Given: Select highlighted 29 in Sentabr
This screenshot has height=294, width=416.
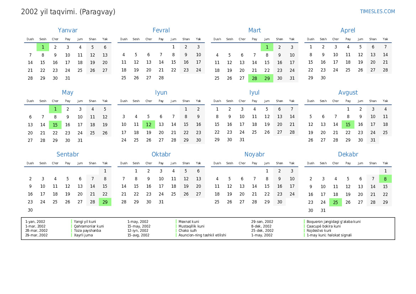Looking at the screenshot, I should point(105,202).
